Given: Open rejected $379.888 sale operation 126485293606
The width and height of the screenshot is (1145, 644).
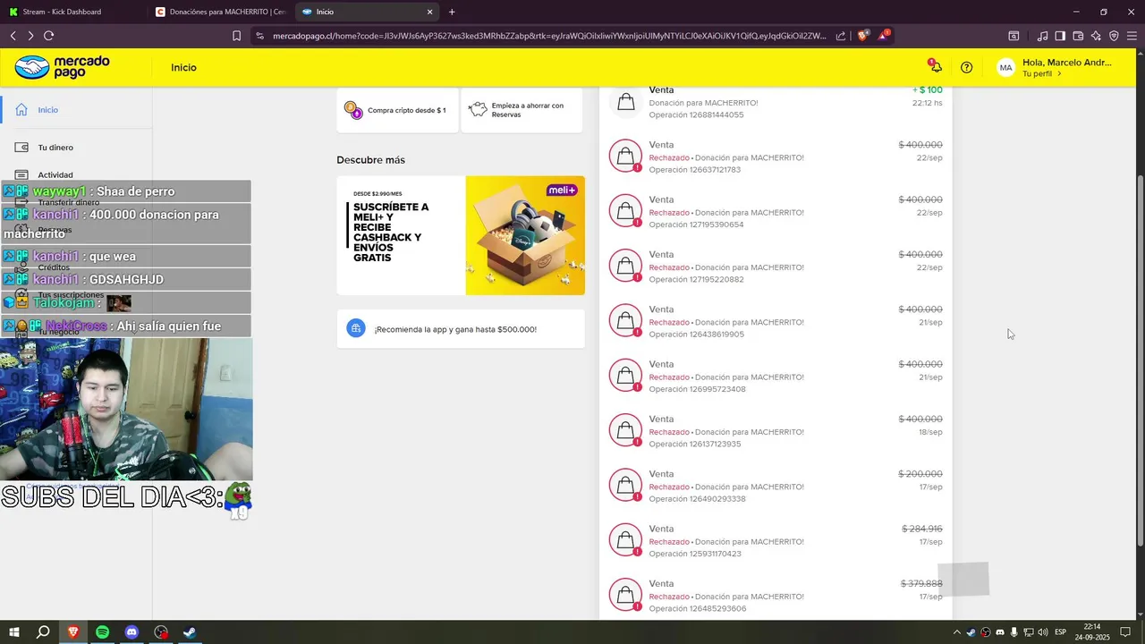Looking at the screenshot, I should coord(776,596).
